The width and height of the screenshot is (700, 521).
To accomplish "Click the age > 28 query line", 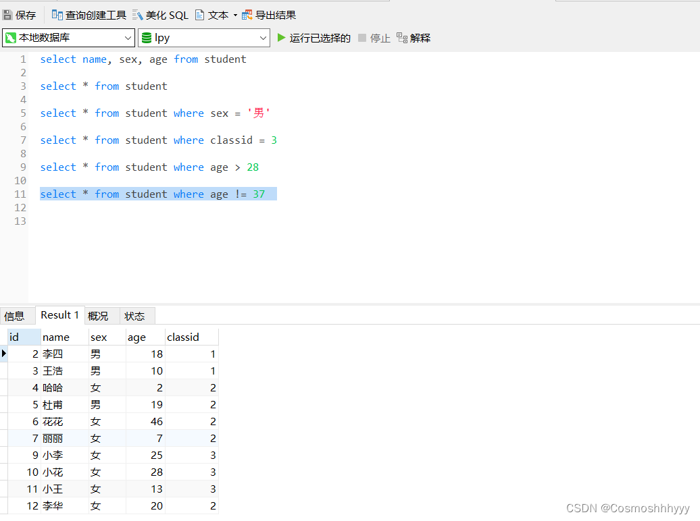I will 149,167.
